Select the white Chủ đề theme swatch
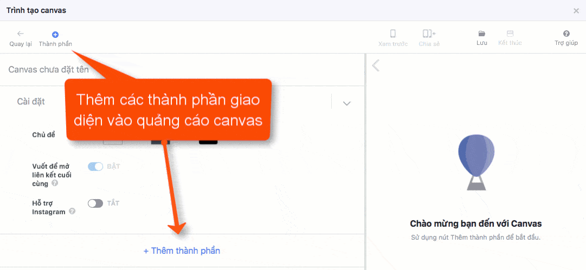 [113, 142]
